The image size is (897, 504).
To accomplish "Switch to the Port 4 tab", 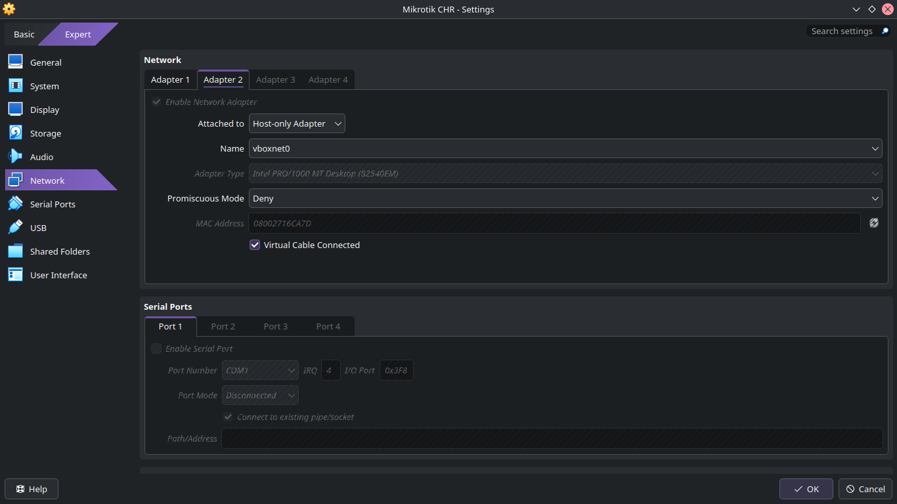I will (x=328, y=326).
